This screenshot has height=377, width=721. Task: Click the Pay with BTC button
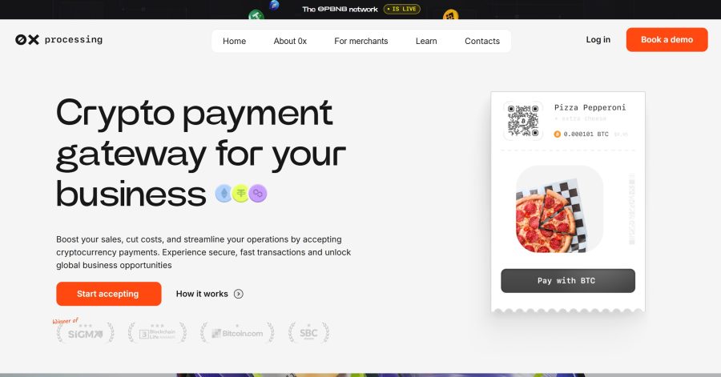click(x=568, y=281)
